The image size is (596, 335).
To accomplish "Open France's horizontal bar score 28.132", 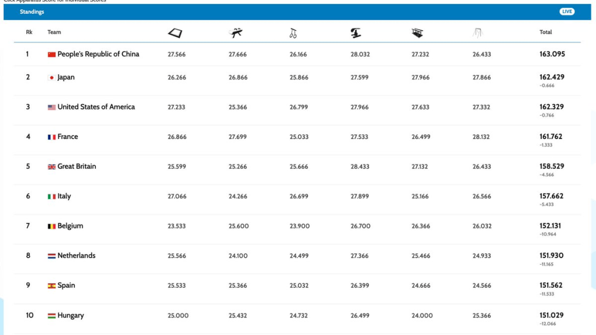I will tap(481, 137).
